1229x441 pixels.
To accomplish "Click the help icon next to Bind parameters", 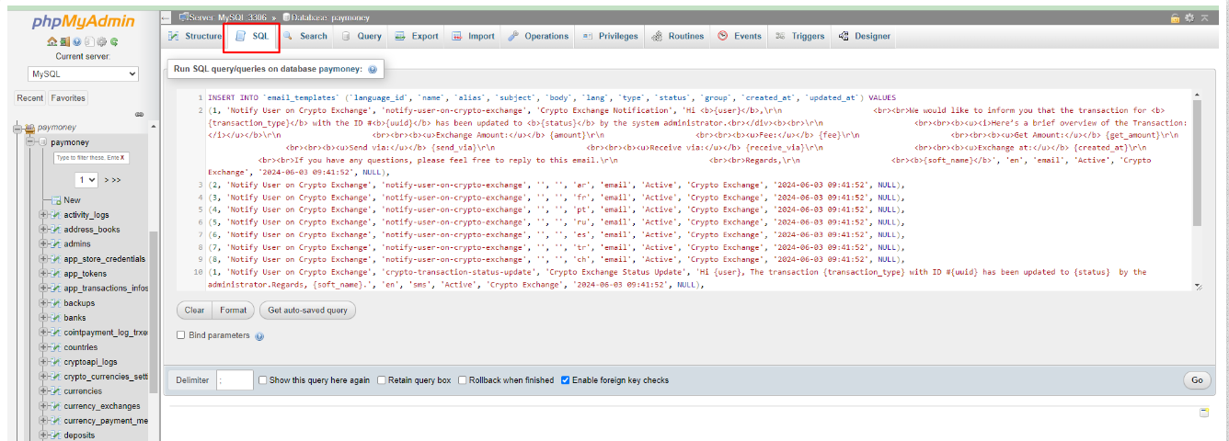I will [x=259, y=336].
